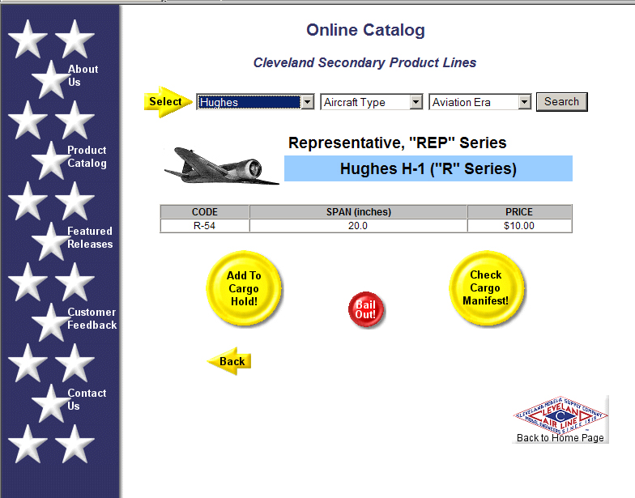Expand the Hughes manufacturer dropdown
The width and height of the screenshot is (635, 498).
[x=255, y=102]
